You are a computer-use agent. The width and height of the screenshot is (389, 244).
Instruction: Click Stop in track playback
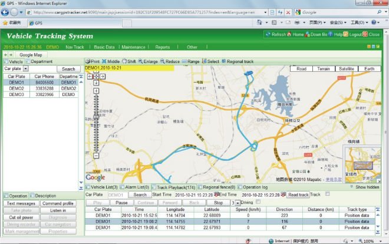[218, 203]
